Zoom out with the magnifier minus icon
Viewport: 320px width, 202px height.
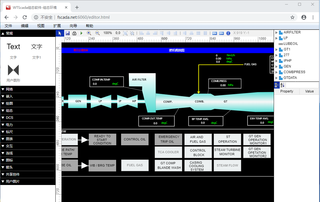point(97,33)
